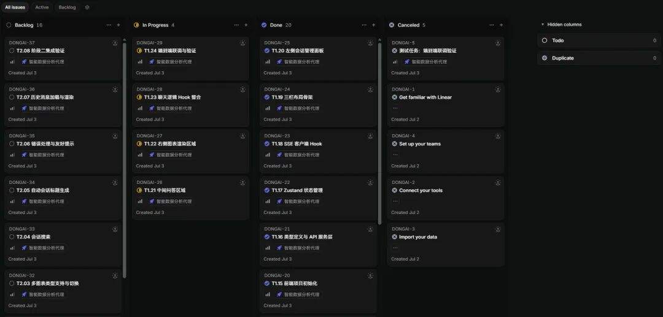The height and width of the screenshot is (317, 663).
Task: Change status icon of T1.24 issue
Action: (x=139, y=51)
